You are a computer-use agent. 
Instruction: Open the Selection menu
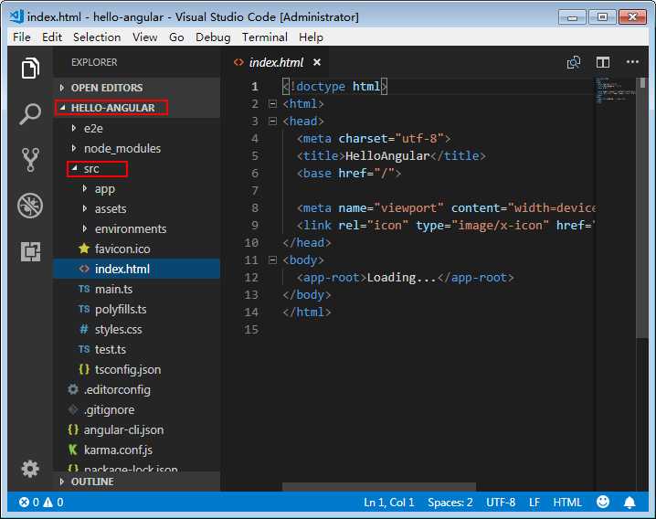(x=97, y=37)
